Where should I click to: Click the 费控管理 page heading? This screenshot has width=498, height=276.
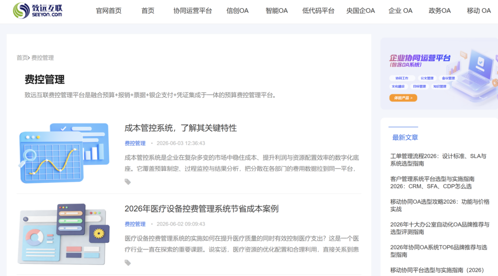point(44,79)
